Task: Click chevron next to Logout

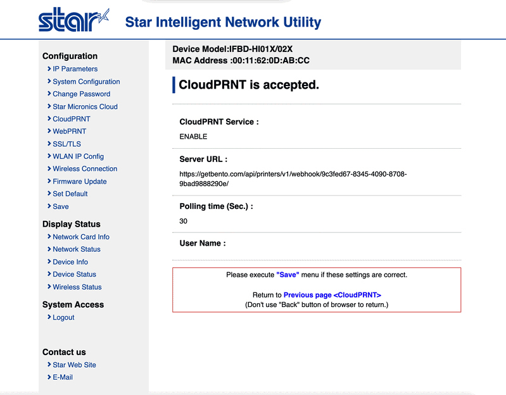Action: [49, 317]
